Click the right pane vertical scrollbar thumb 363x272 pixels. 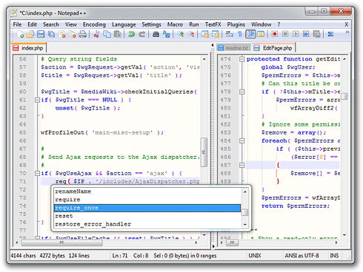pyautogui.click(x=344, y=96)
